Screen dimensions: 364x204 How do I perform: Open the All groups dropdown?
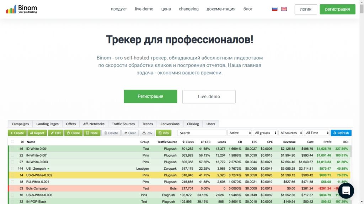265,133
